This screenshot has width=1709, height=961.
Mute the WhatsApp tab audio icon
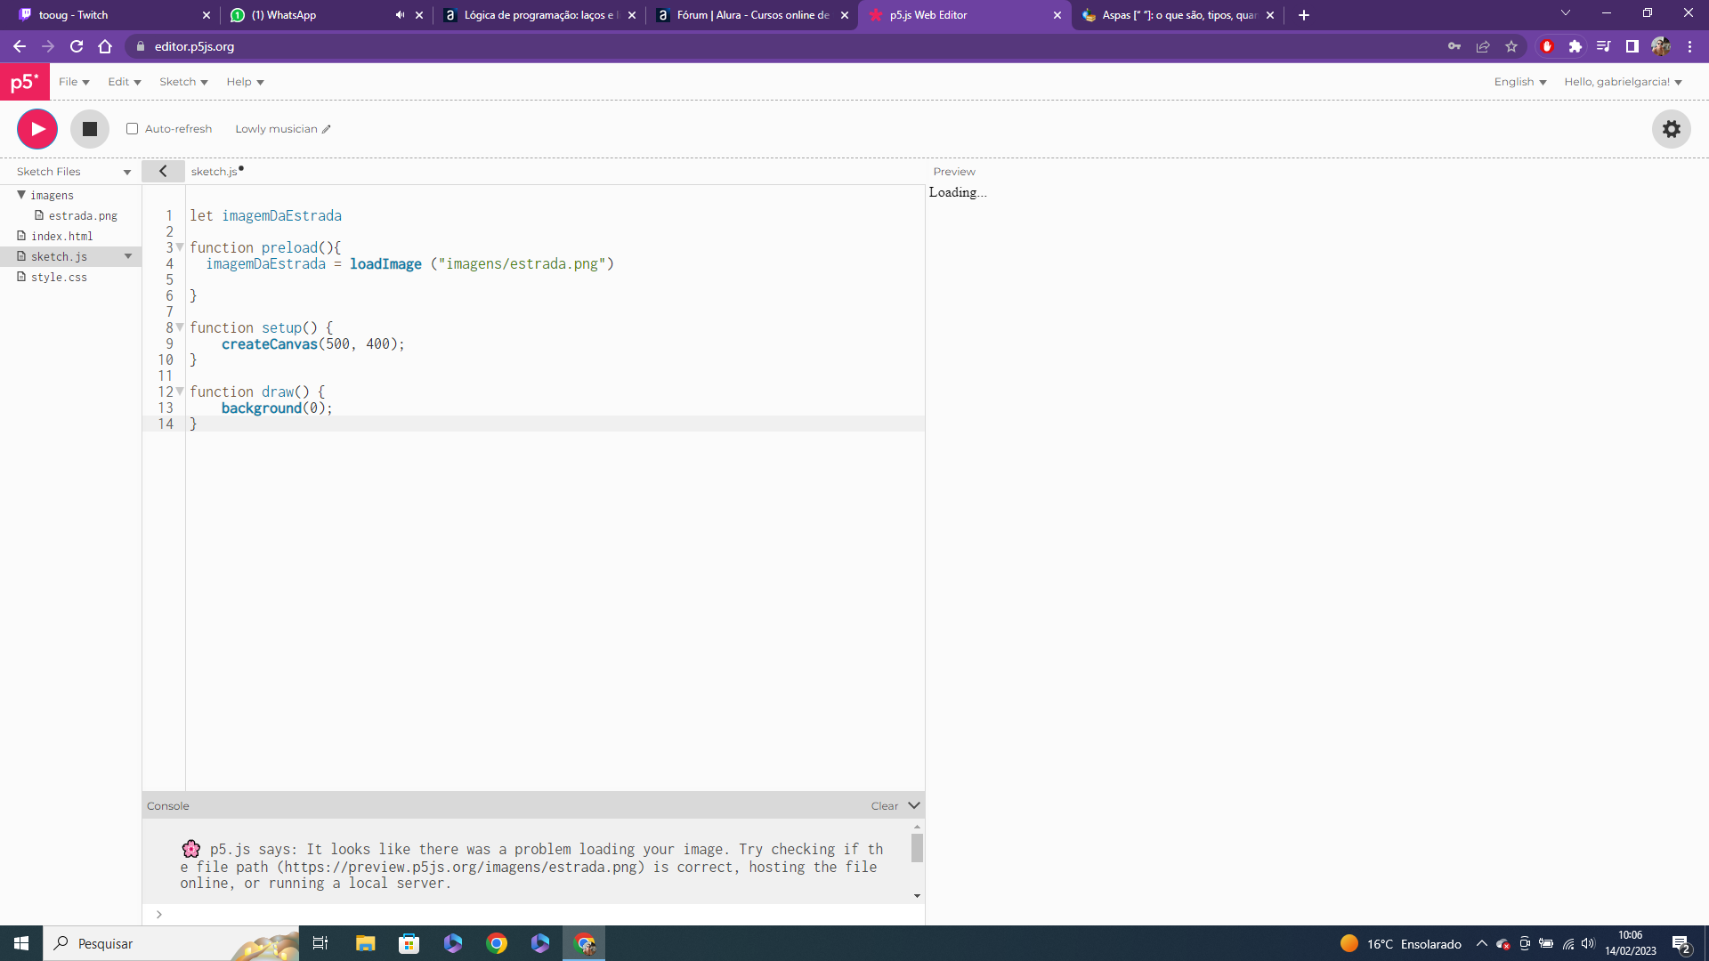400,15
